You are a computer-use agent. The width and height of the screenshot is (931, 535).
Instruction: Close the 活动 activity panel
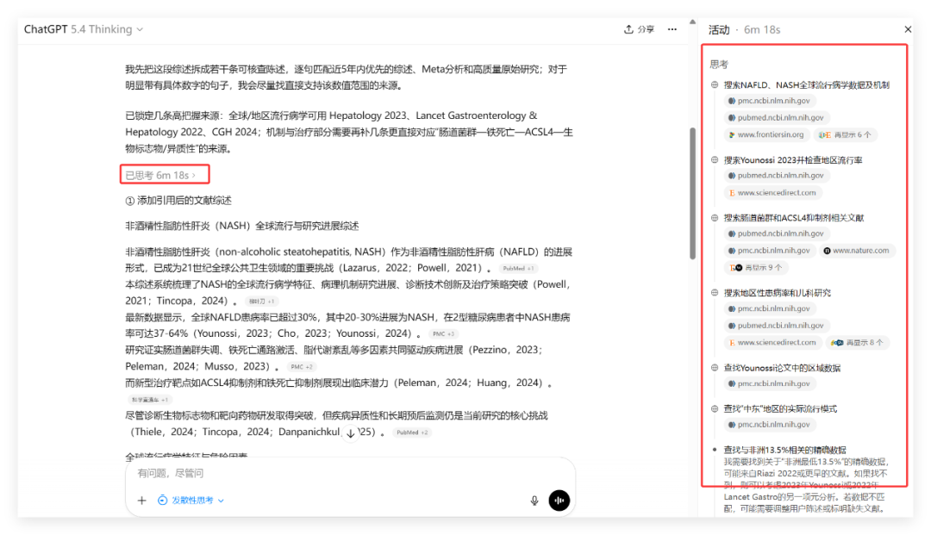[x=908, y=28]
